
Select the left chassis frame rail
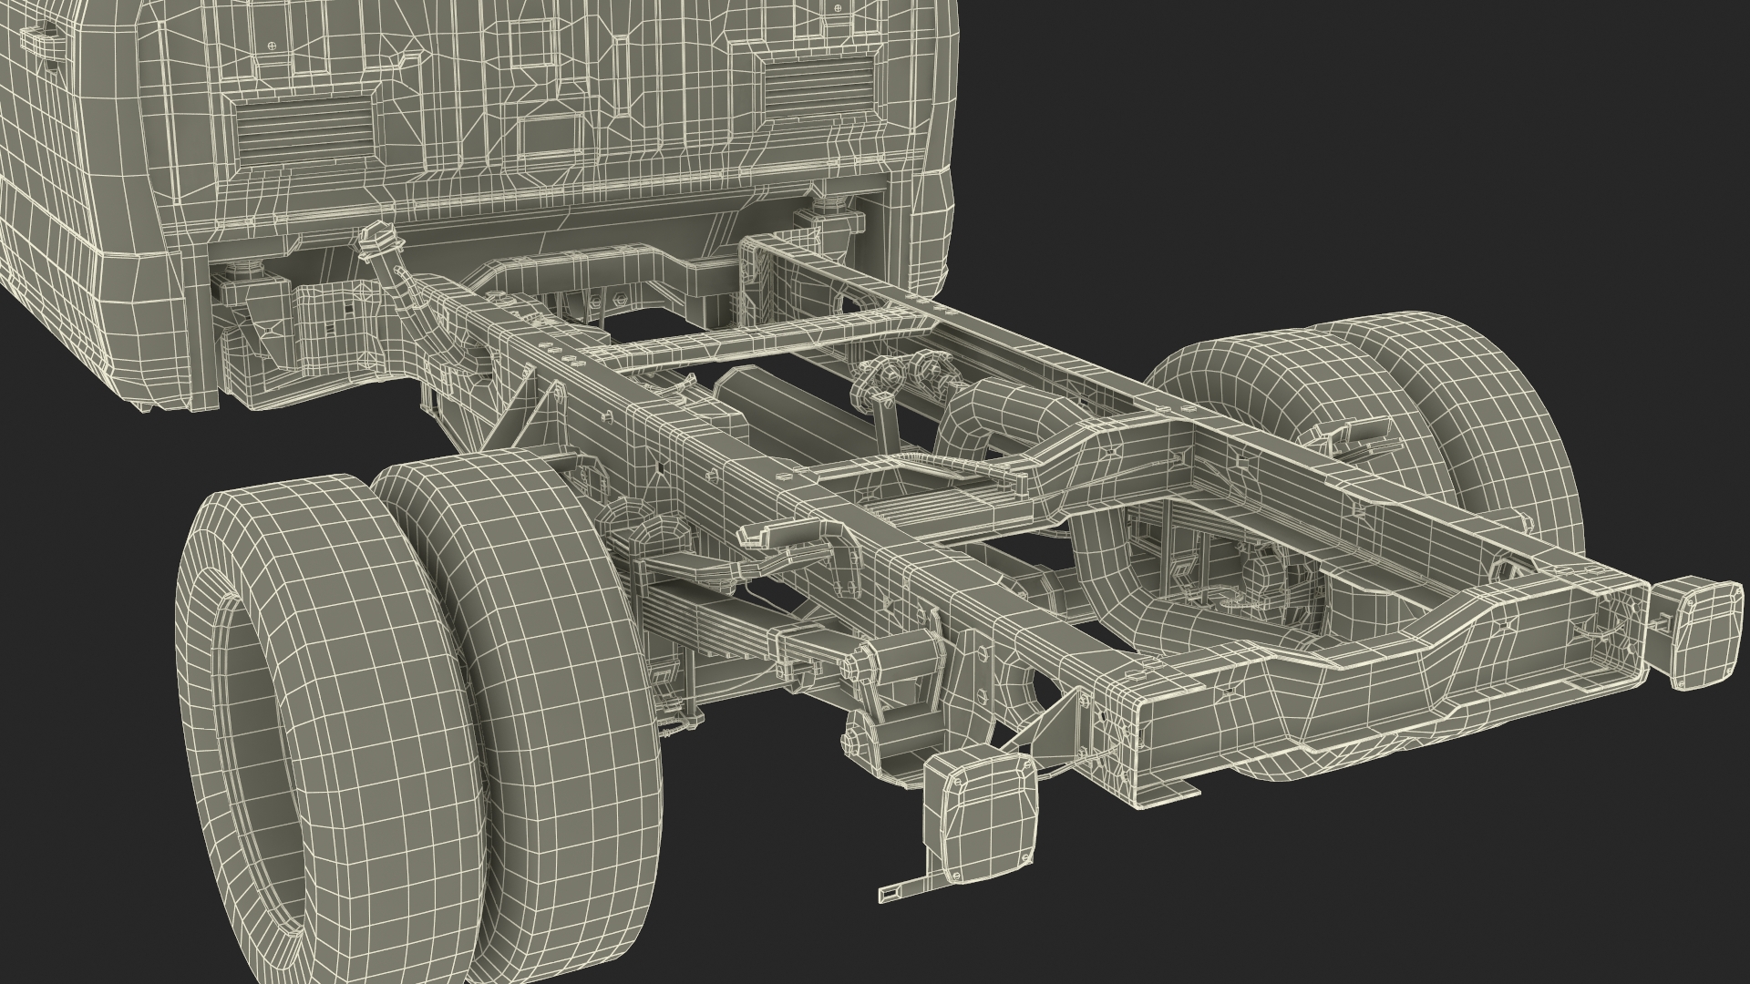(x=802, y=510)
